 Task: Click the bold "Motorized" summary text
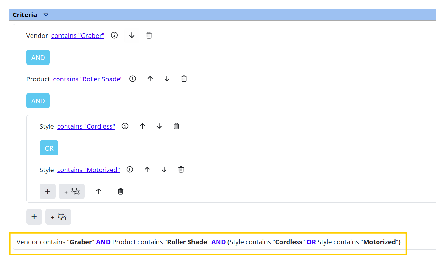coord(379,242)
